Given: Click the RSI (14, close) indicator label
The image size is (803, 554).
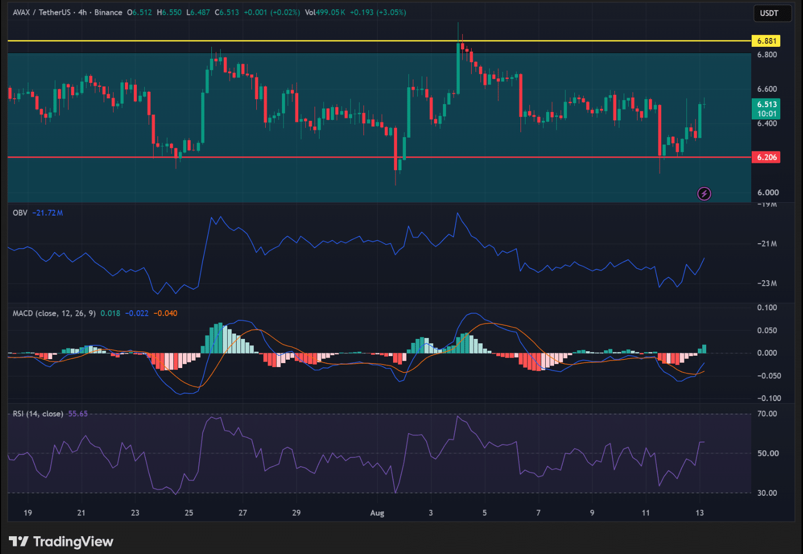Looking at the screenshot, I should [38, 414].
